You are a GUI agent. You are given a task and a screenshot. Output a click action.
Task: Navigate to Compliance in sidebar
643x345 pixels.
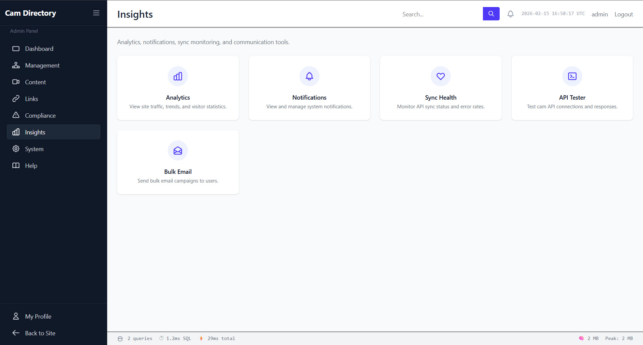pyautogui.click(x=40, y=116)
